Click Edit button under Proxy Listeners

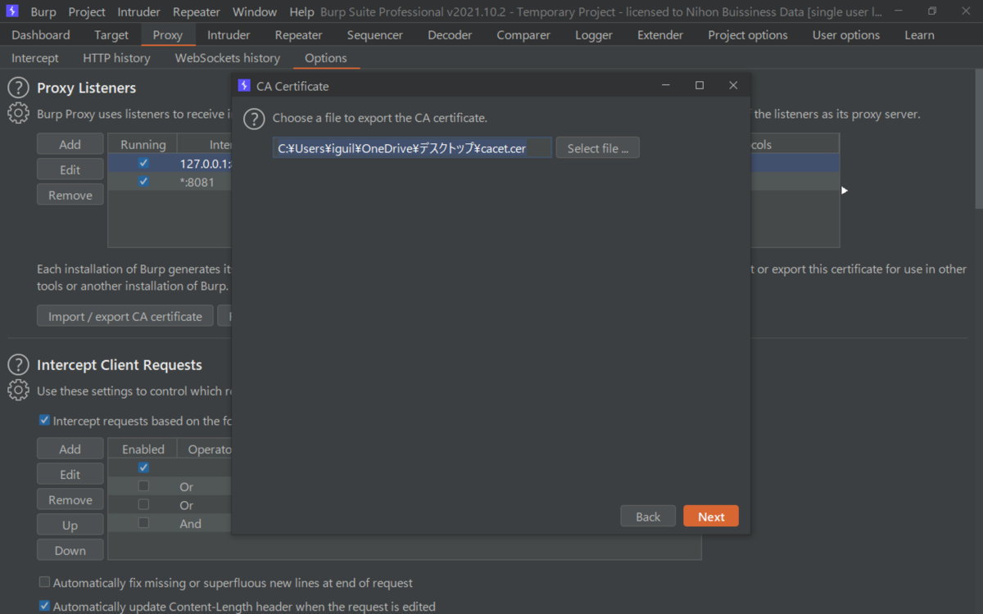point(70,169)
